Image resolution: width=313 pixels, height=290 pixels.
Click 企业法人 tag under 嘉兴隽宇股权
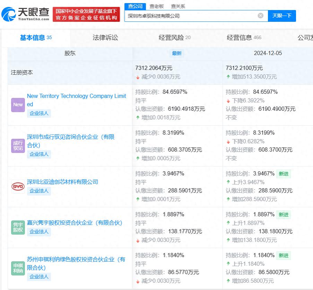[x=39, y=232]
